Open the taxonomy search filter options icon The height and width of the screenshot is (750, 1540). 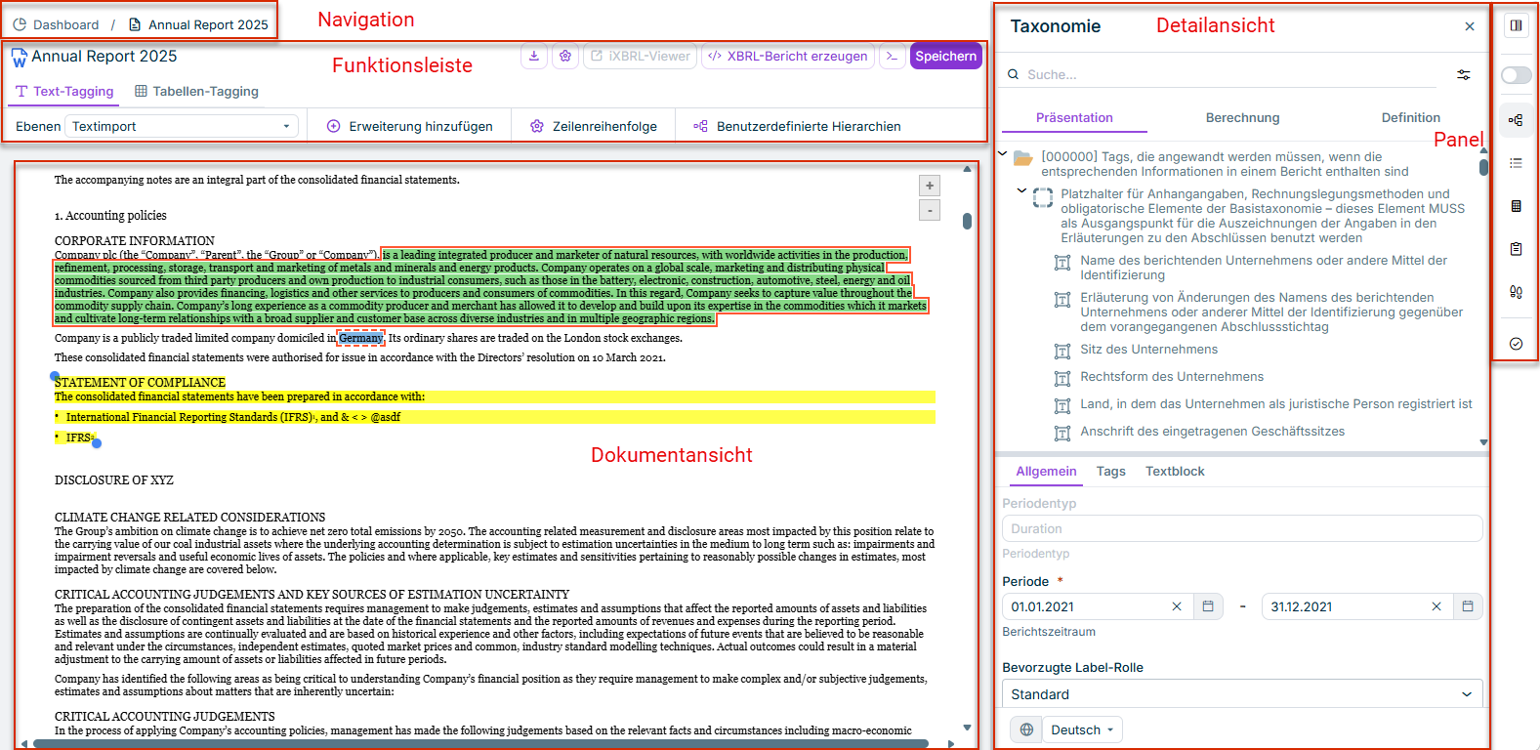click(1463, 75)
